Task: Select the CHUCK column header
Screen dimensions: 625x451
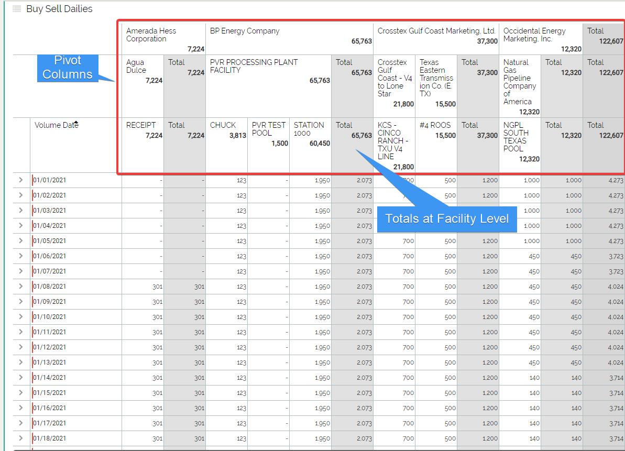Action: point(223,125)
